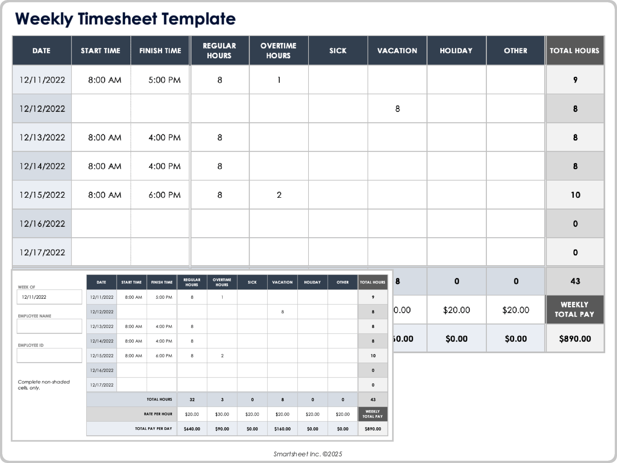Select the 12/11/2022 date cell
This screenshot has width=617, height=463.
coord(41,80)
